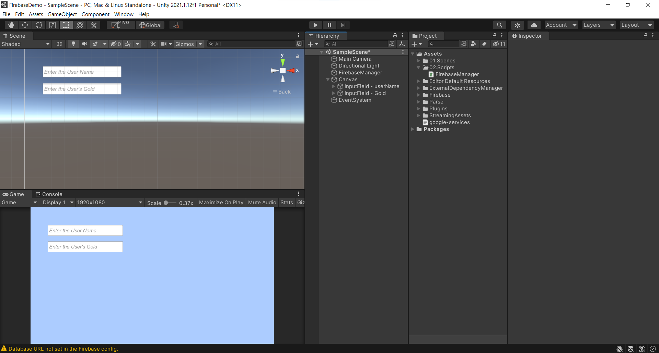Open custom editor tools

(x=94, y=25)
